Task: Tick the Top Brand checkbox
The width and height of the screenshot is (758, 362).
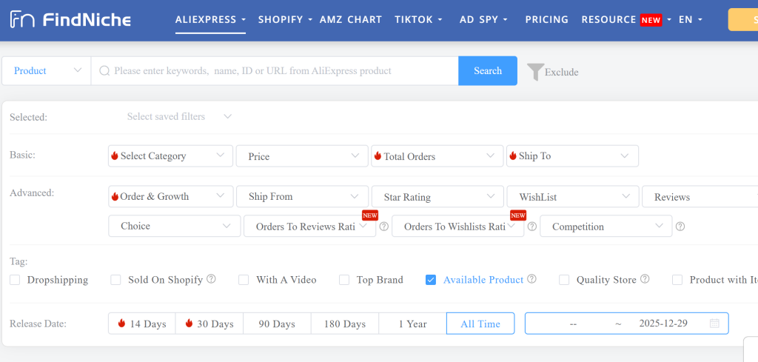Action: (343, 280)
